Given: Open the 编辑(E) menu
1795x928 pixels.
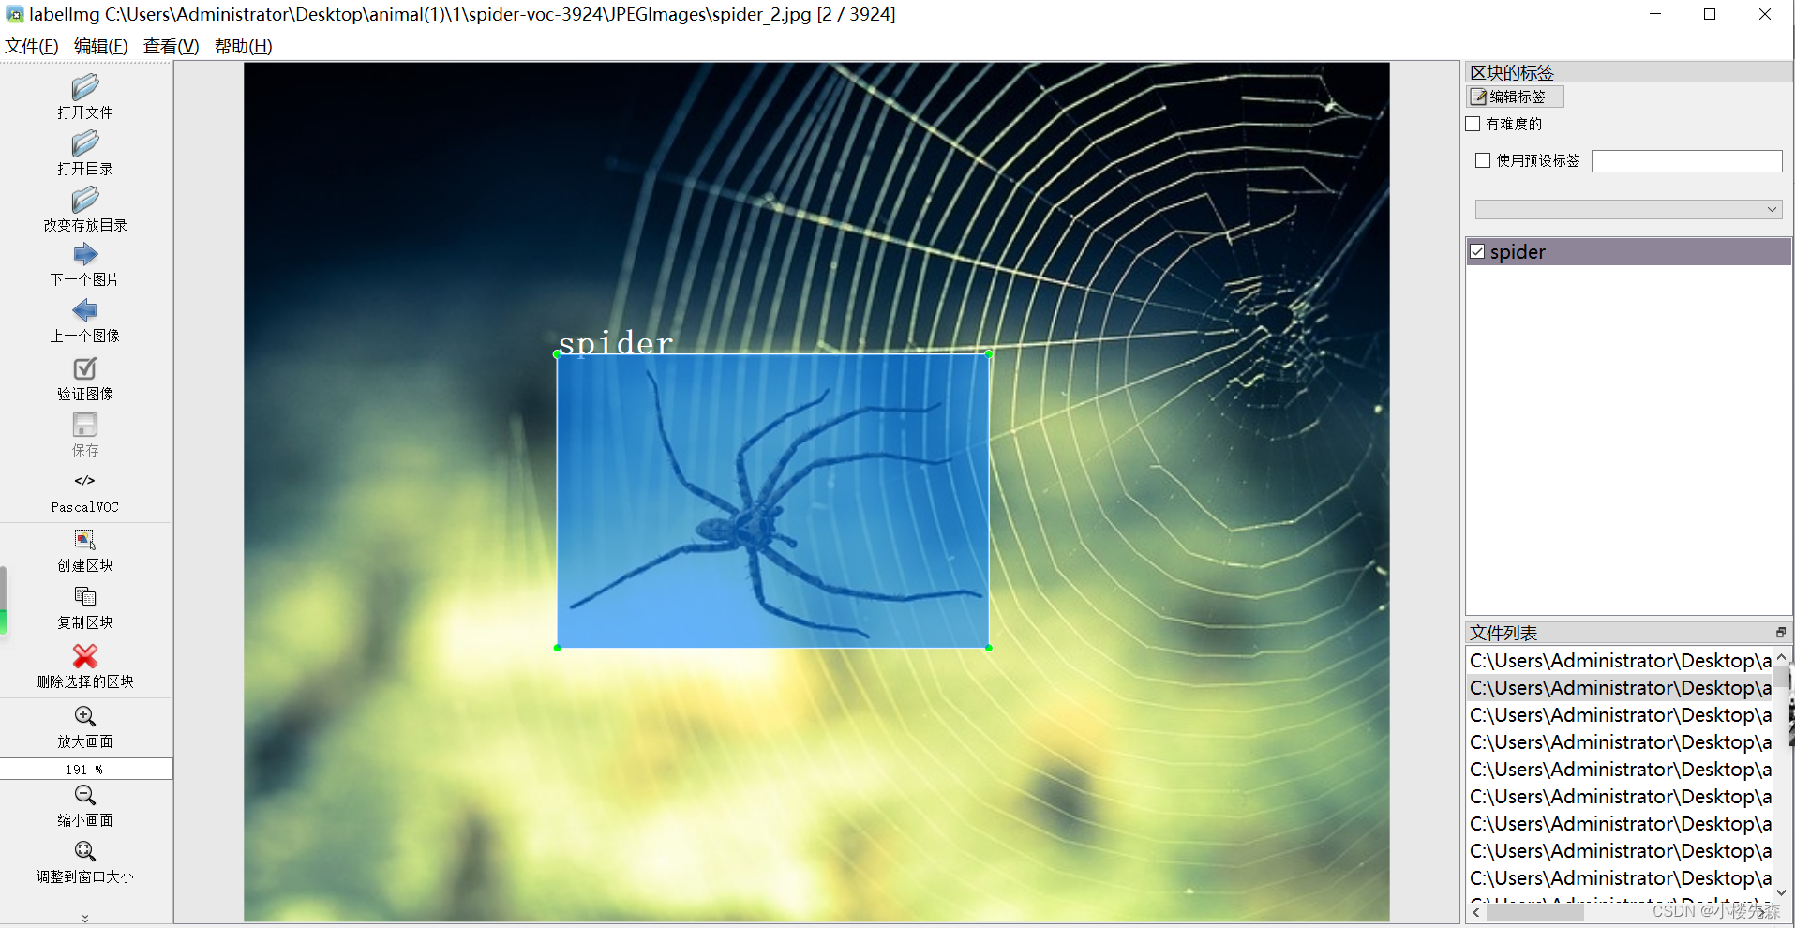Looking at the screenshot, I should click(100, 46).
